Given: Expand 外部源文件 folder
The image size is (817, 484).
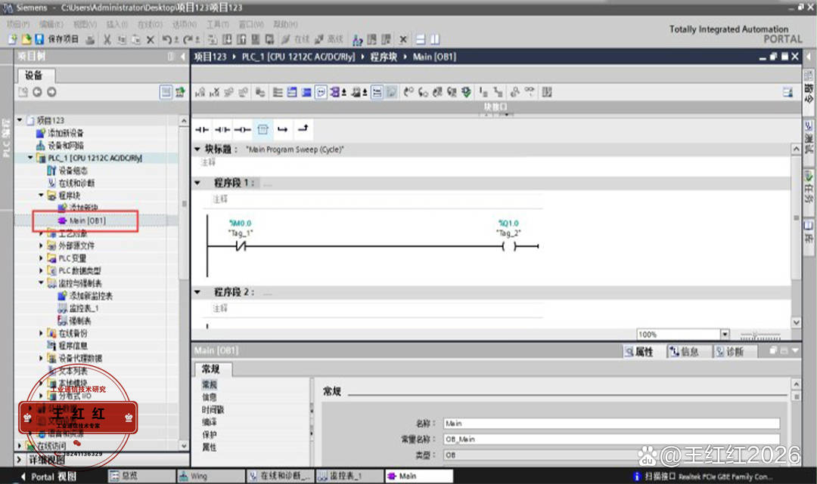Looking at the screenshot, I should coord(41,245).
